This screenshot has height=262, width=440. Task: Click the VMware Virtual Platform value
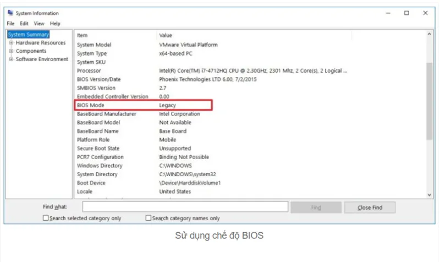click(188, 45)
